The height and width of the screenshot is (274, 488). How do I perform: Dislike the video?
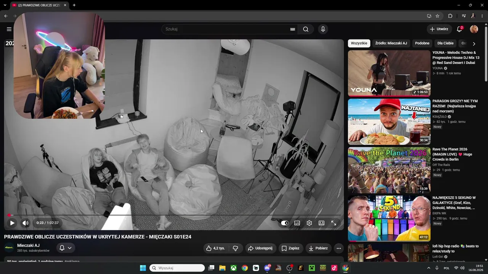coord(236,248)
